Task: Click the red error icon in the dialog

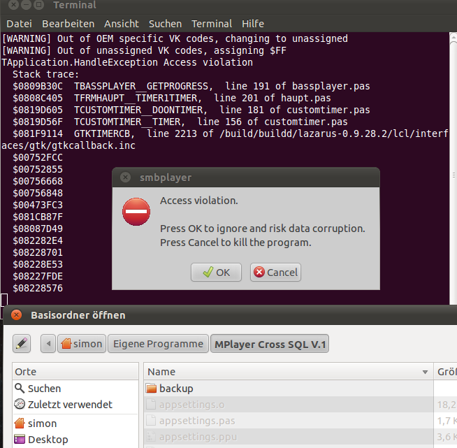Action: pyautogui.click(x=136, y=212)
